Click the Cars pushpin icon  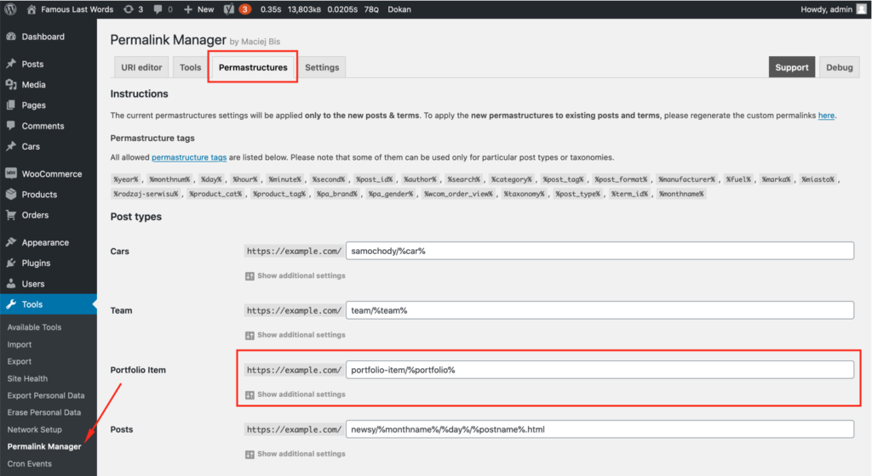coord(10,146)
